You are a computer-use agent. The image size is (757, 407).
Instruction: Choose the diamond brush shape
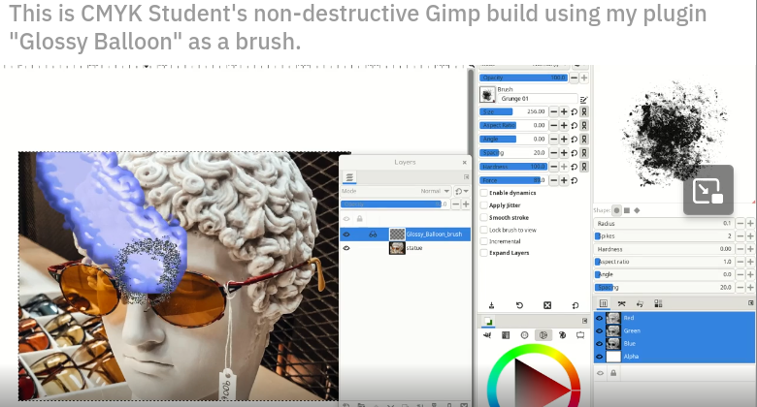(x=637, y=210)
